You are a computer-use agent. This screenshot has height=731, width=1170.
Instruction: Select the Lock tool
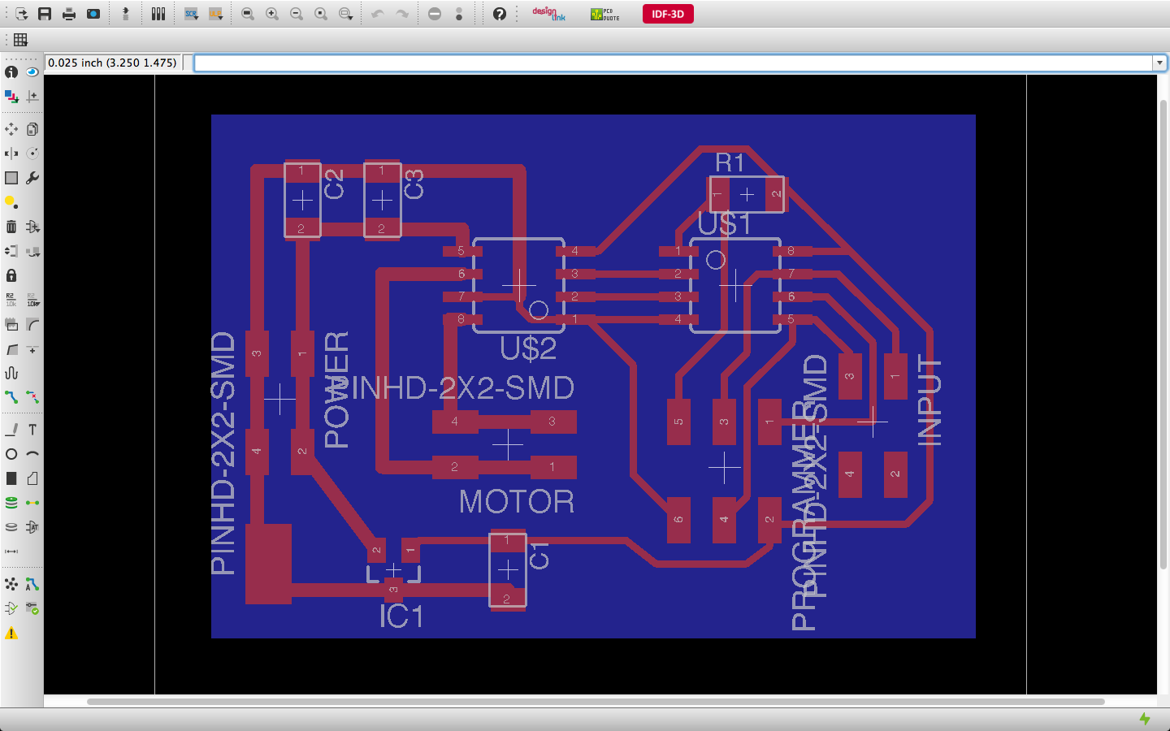(x=11, y=275)
